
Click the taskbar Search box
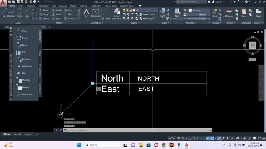[102, 145]
